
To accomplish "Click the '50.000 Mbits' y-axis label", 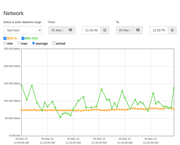I will tap(13, 118).
